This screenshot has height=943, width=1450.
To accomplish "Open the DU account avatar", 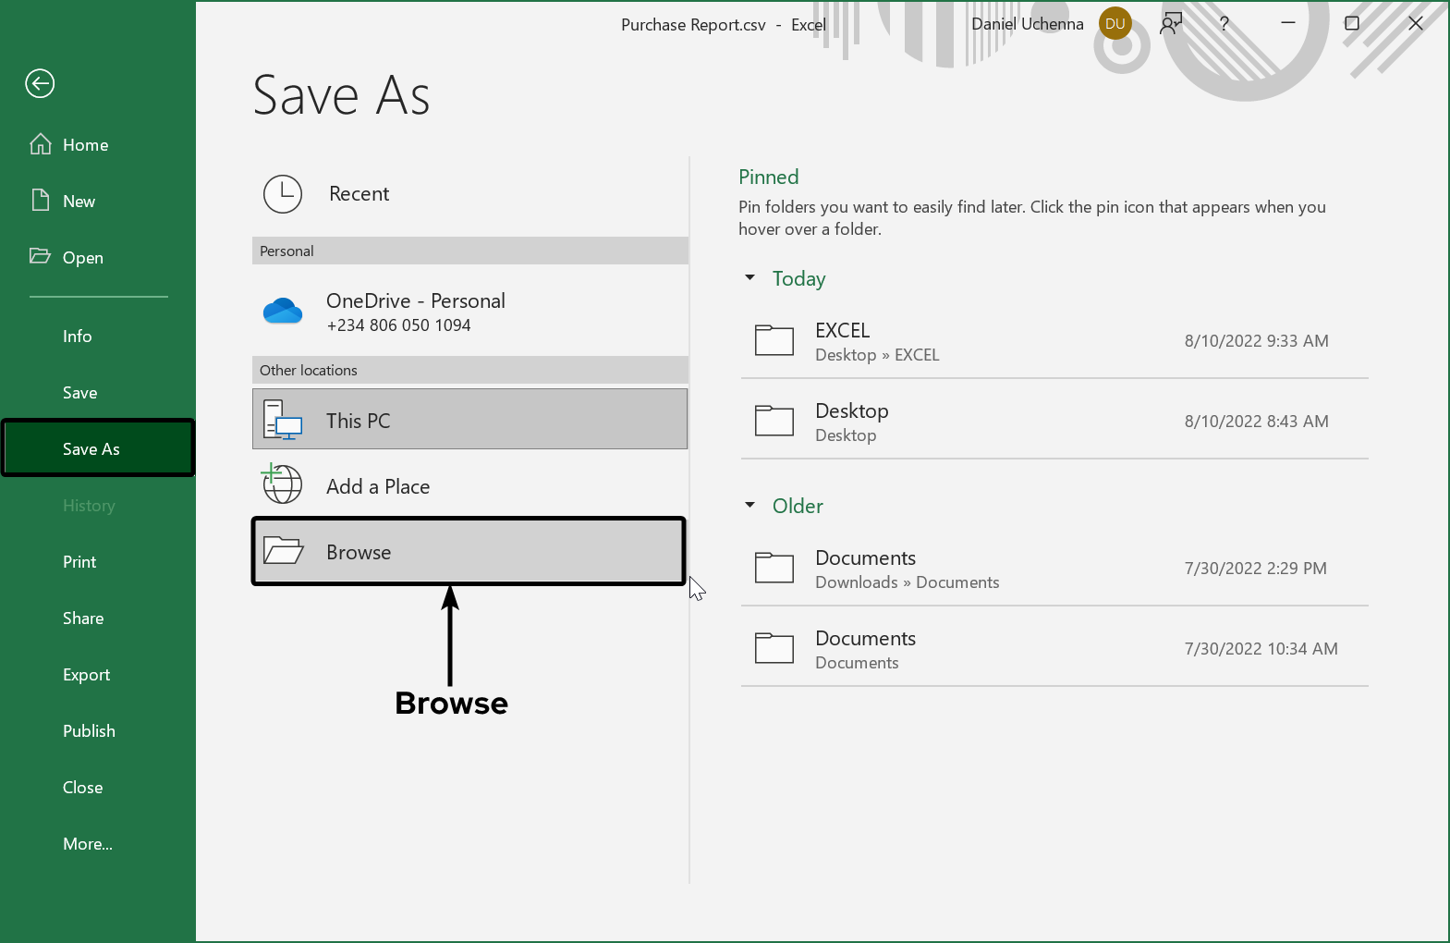I will 1115,24.
